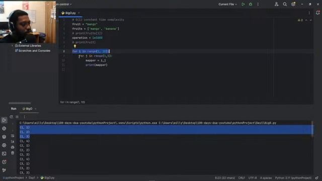Open warnings indicator showing 2 problems
322x181 pixels.
coord(300,20)
